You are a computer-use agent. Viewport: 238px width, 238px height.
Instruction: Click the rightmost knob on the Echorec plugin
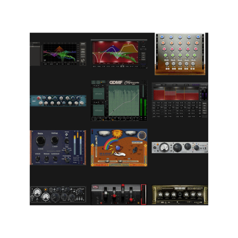coord(200,195)
